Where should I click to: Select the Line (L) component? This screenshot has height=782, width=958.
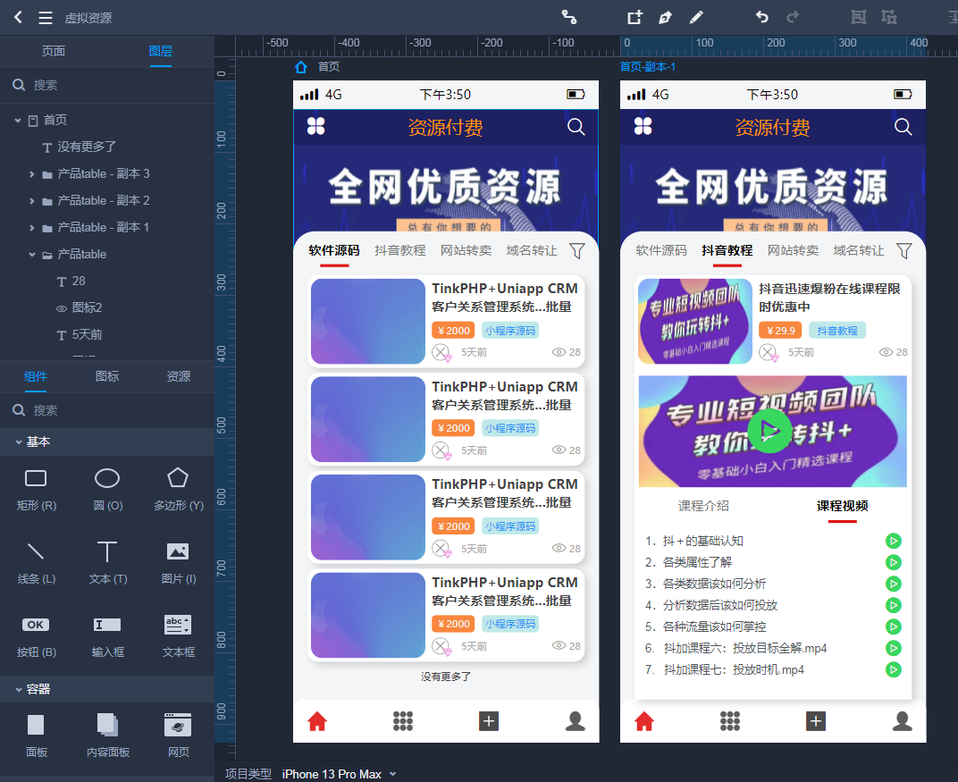click(x=36, y=563)
